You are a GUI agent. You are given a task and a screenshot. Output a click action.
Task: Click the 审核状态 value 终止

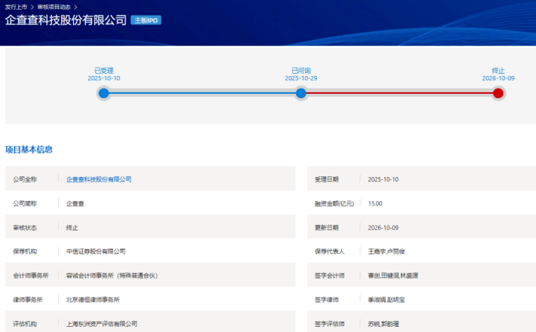coord(72,228)
